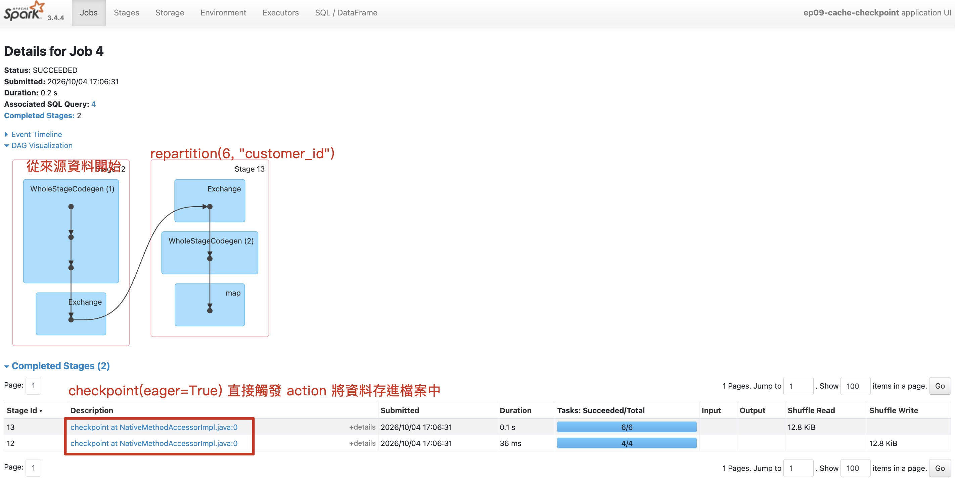Click the 6/6 tasks progress bar
This screenshot has width=955, height=485.
[x=627, y=427]
